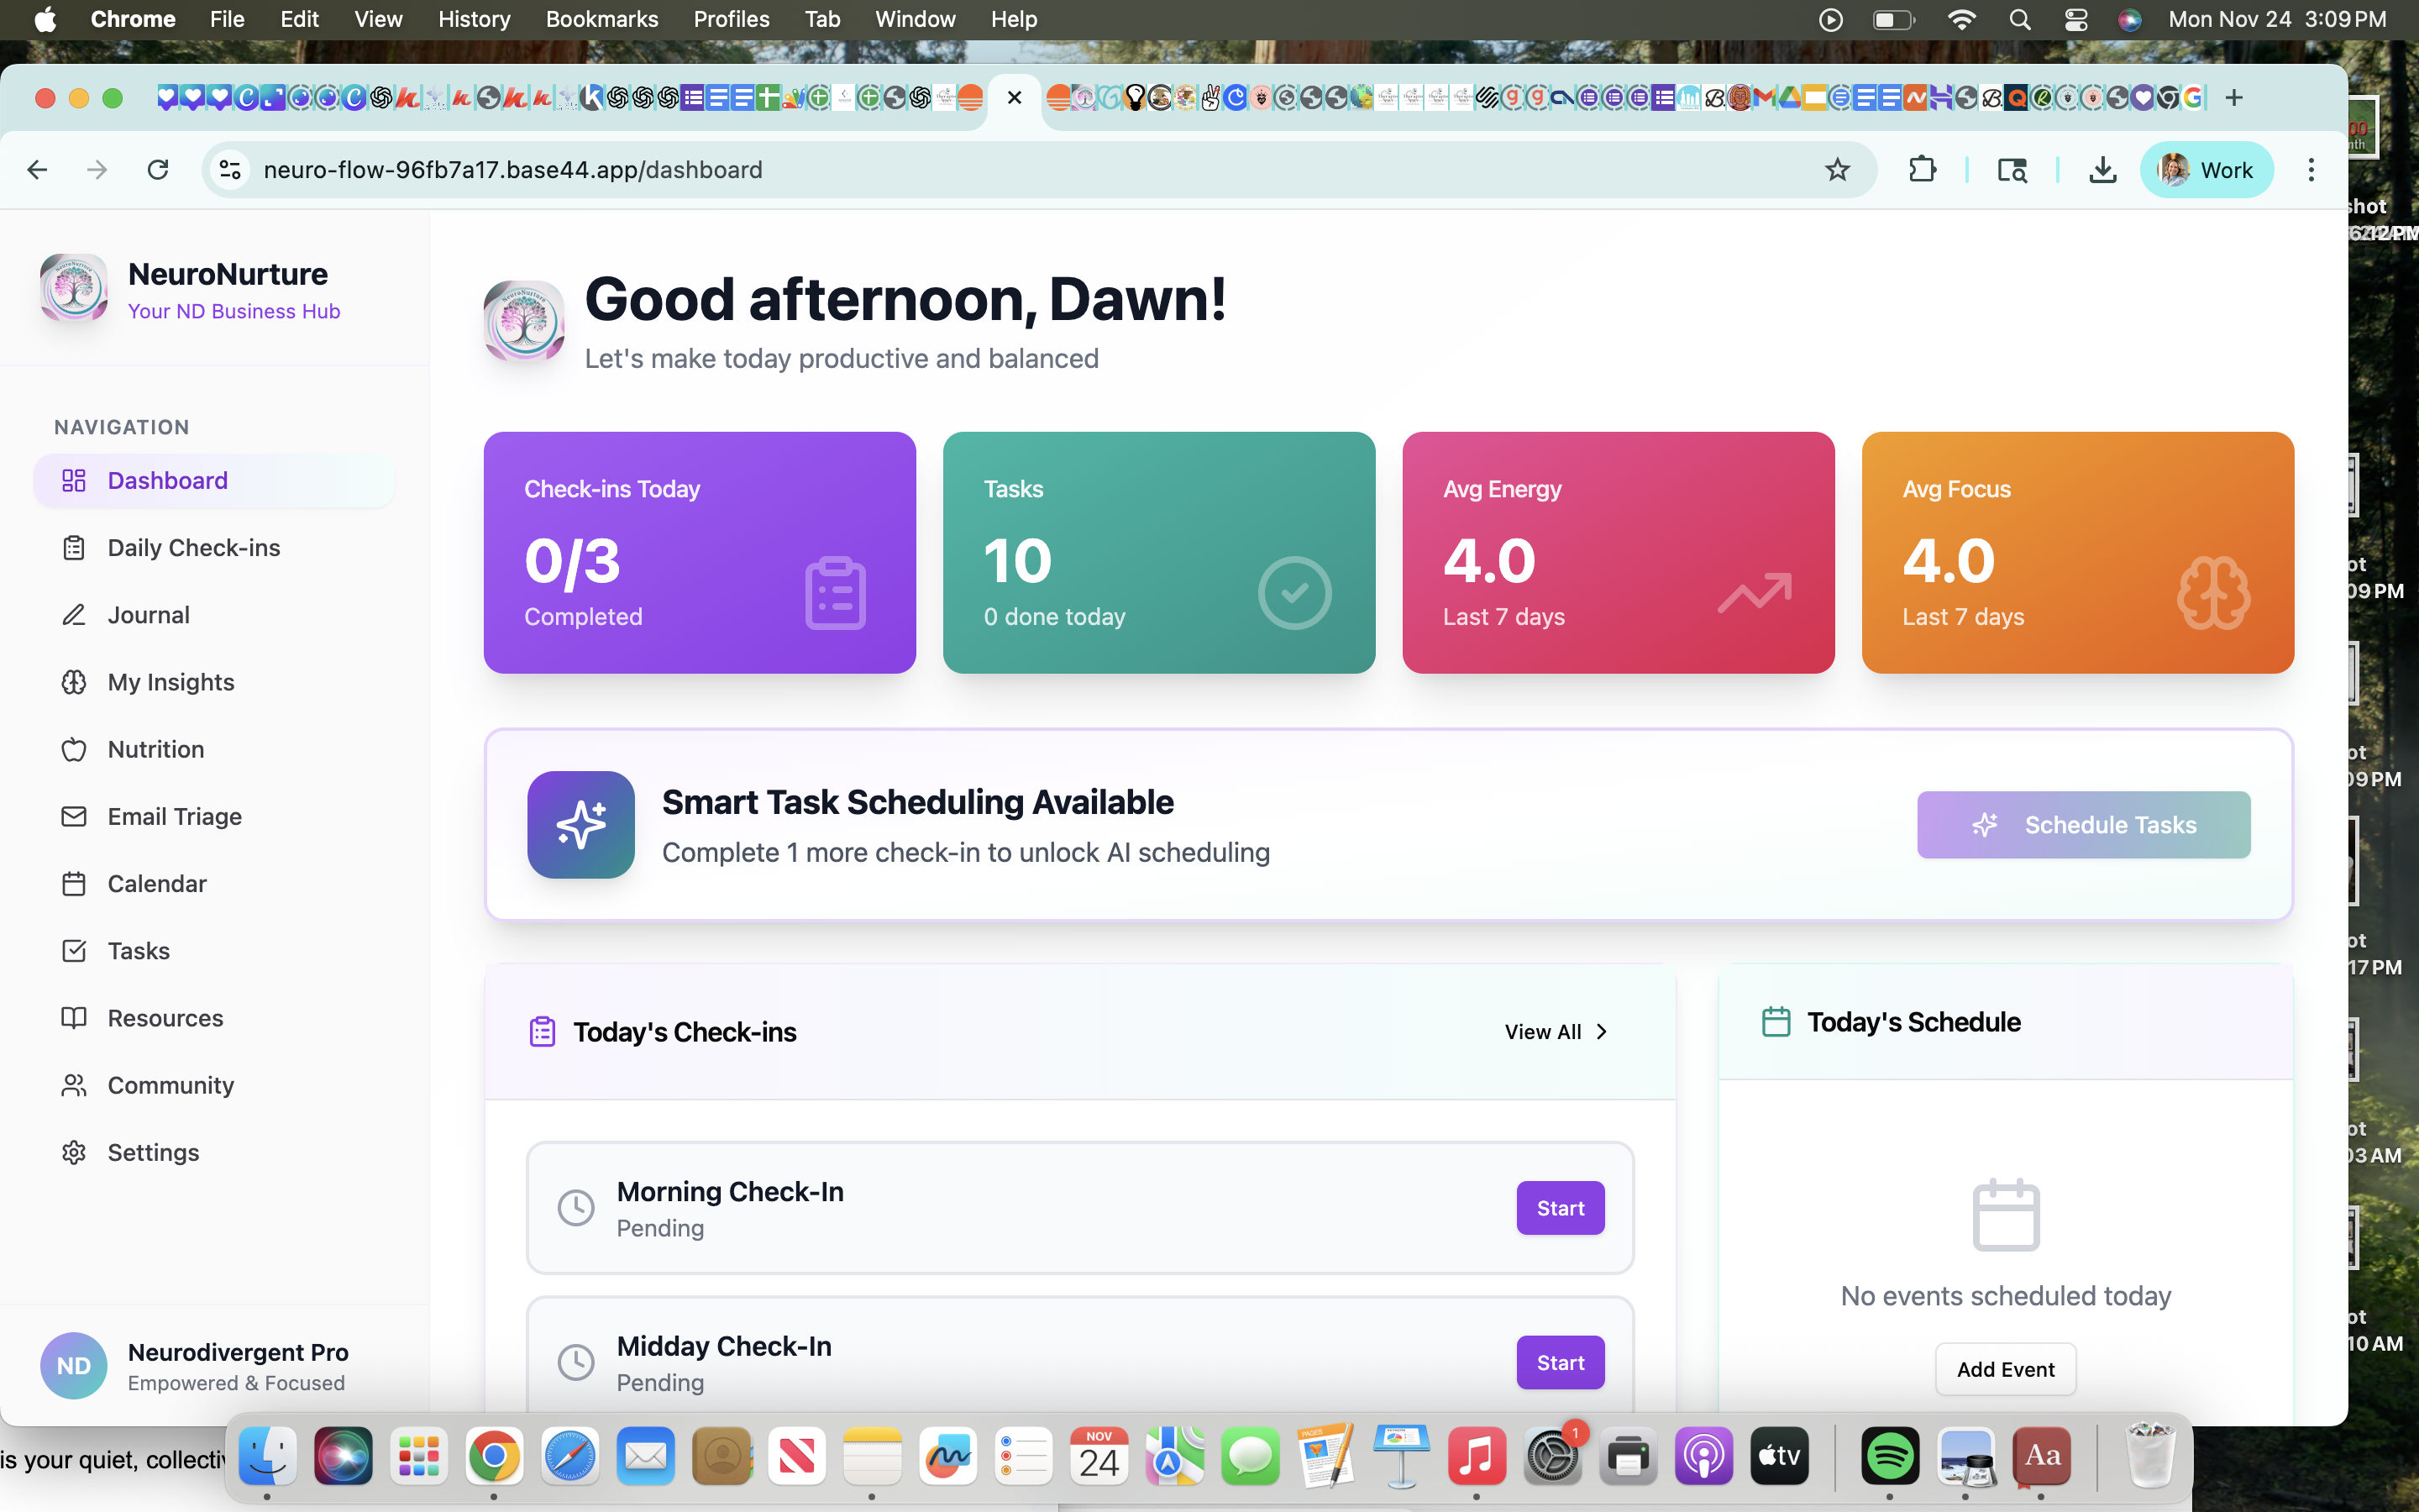2419x1512 pixels.
Task: Click the Resources book icon
Action: pos(74,1018)
